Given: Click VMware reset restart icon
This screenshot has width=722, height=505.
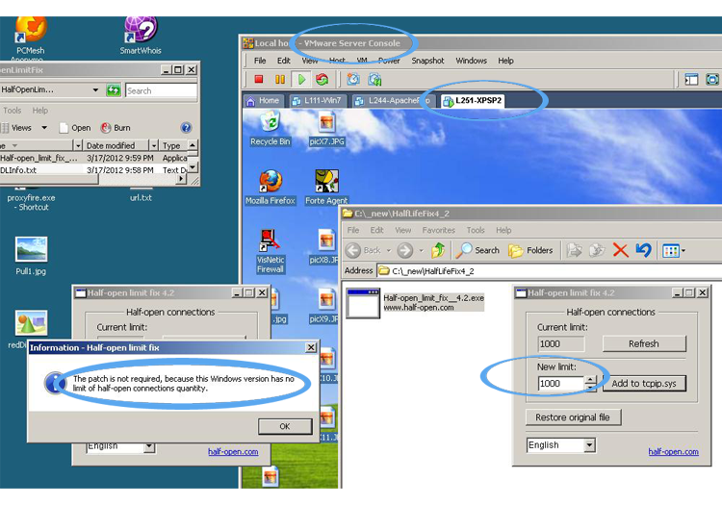Looking at the screenshot, I should [x=322, y=80].
